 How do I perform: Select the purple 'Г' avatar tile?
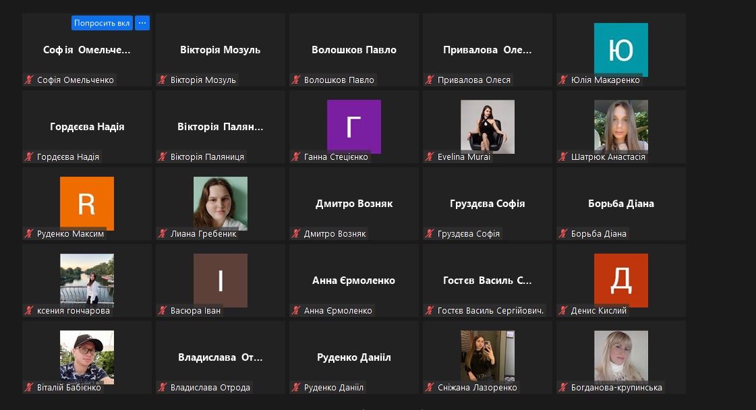tap(353, 126)
